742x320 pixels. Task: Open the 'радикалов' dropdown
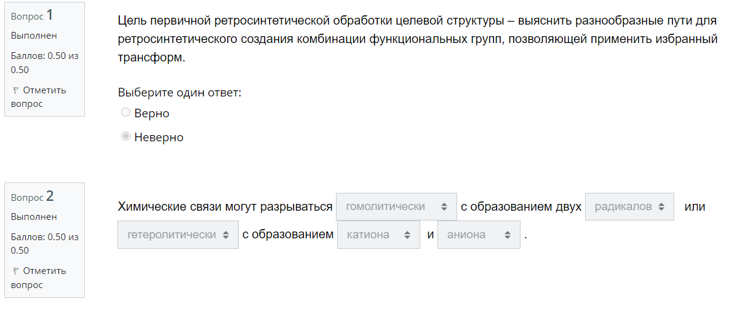(629, 206)
